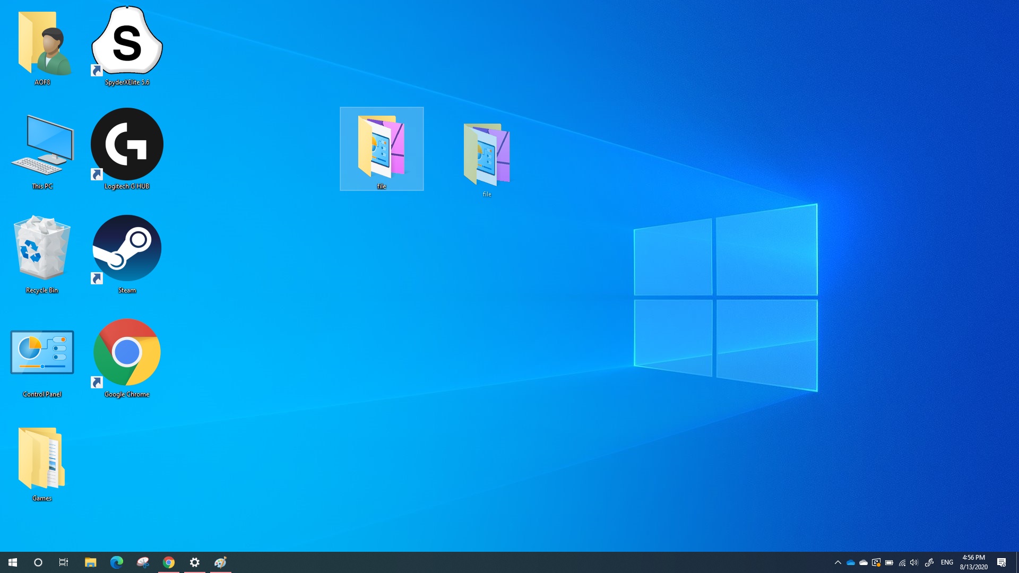
Task: Open Snipping Tool on the taskbar
Action: tap(142, 562)
